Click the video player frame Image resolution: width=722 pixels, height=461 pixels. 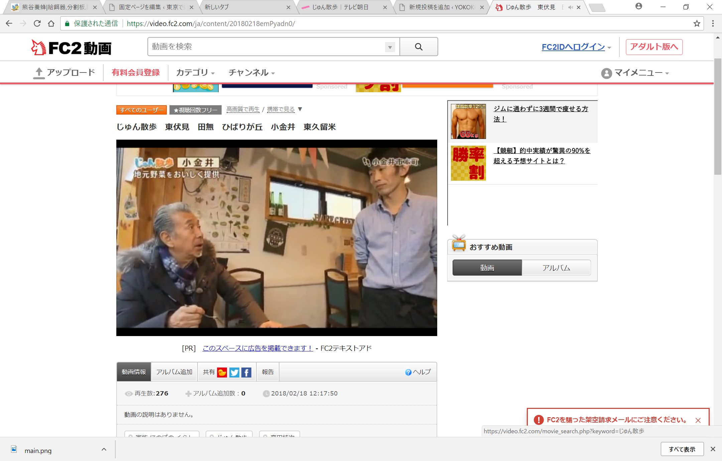276,238
